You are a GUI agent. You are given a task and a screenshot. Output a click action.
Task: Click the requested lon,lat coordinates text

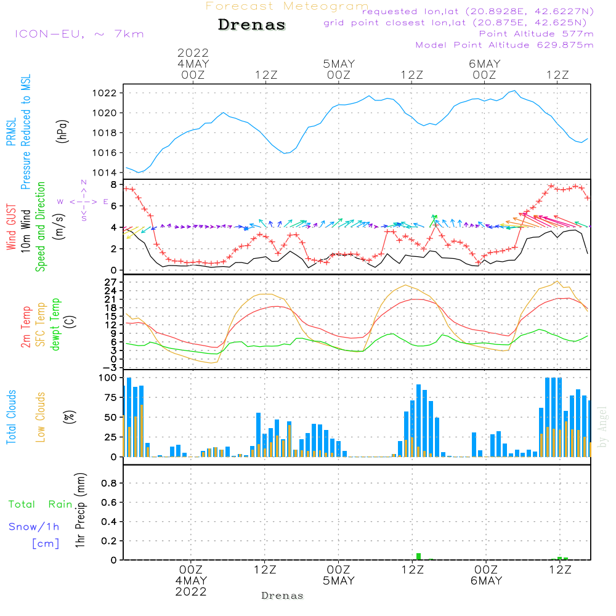pos(478,12)
